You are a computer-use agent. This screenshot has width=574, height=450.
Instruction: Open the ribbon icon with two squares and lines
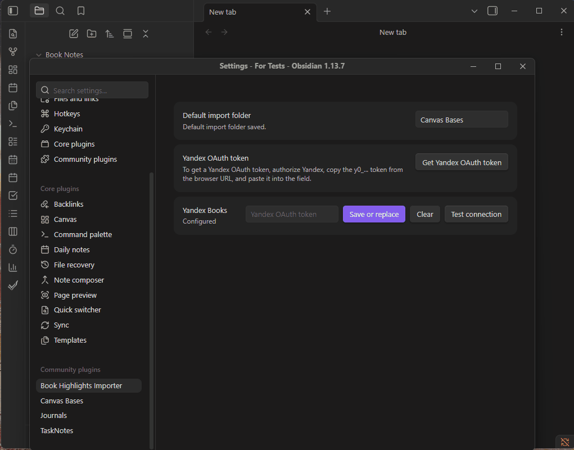[x=13, y=142]
